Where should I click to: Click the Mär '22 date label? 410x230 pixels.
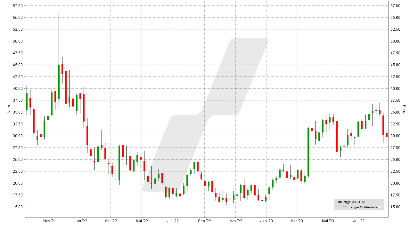pos(110,221)
